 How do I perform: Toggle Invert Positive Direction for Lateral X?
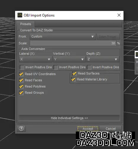22,67
